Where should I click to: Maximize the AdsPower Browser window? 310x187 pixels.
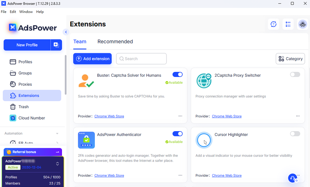[292, 3]
